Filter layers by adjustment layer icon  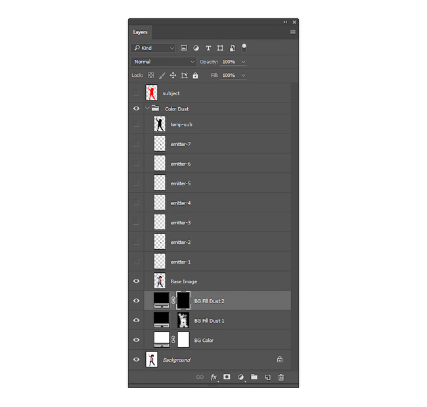[x=196, y=48]
